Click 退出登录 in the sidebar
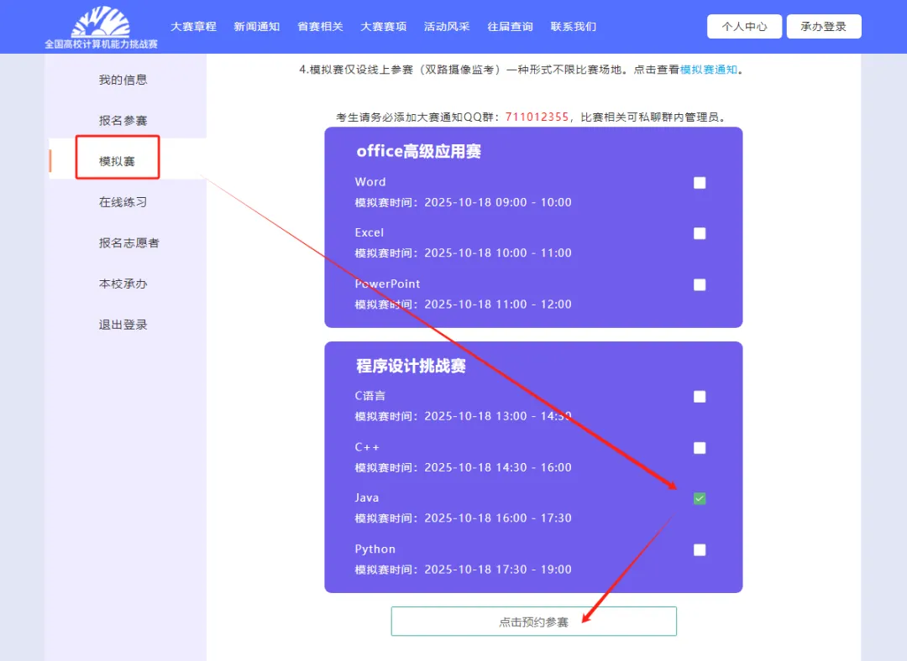907x661 pixels. 123,325
